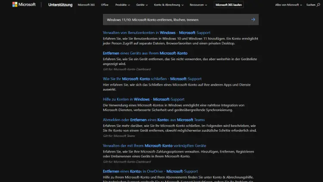This screenshot has height=182, width=323.
Task: Expand the Konto & Abrechnung dropdown
Action: click(169, 5)
